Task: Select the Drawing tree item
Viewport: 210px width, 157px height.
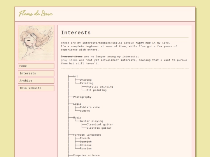Action: [86, 80]
